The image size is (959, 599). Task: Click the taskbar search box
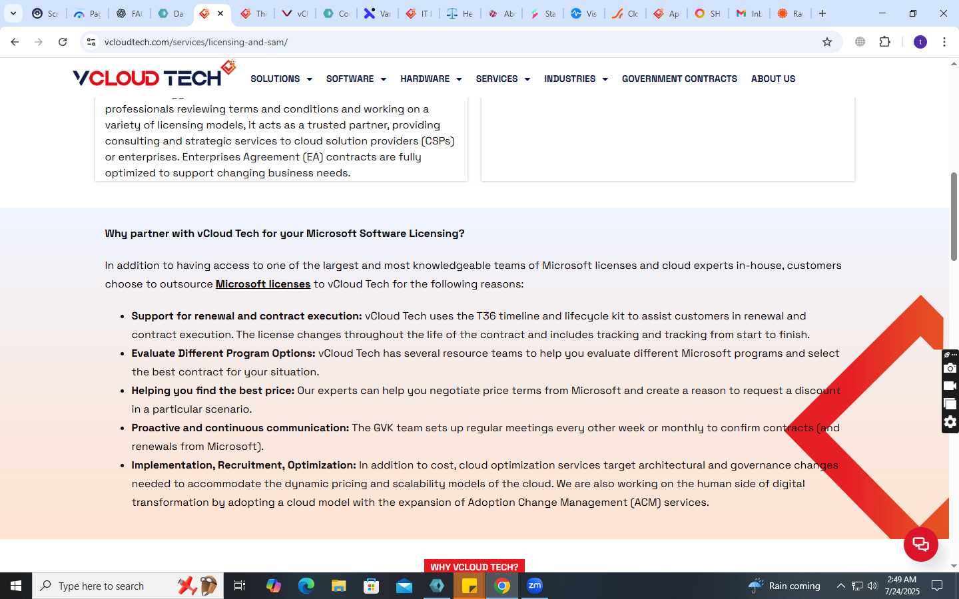tap(128, 586)
